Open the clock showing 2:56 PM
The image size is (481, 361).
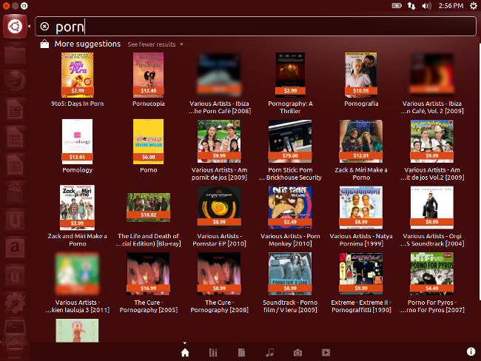[450, 5]
